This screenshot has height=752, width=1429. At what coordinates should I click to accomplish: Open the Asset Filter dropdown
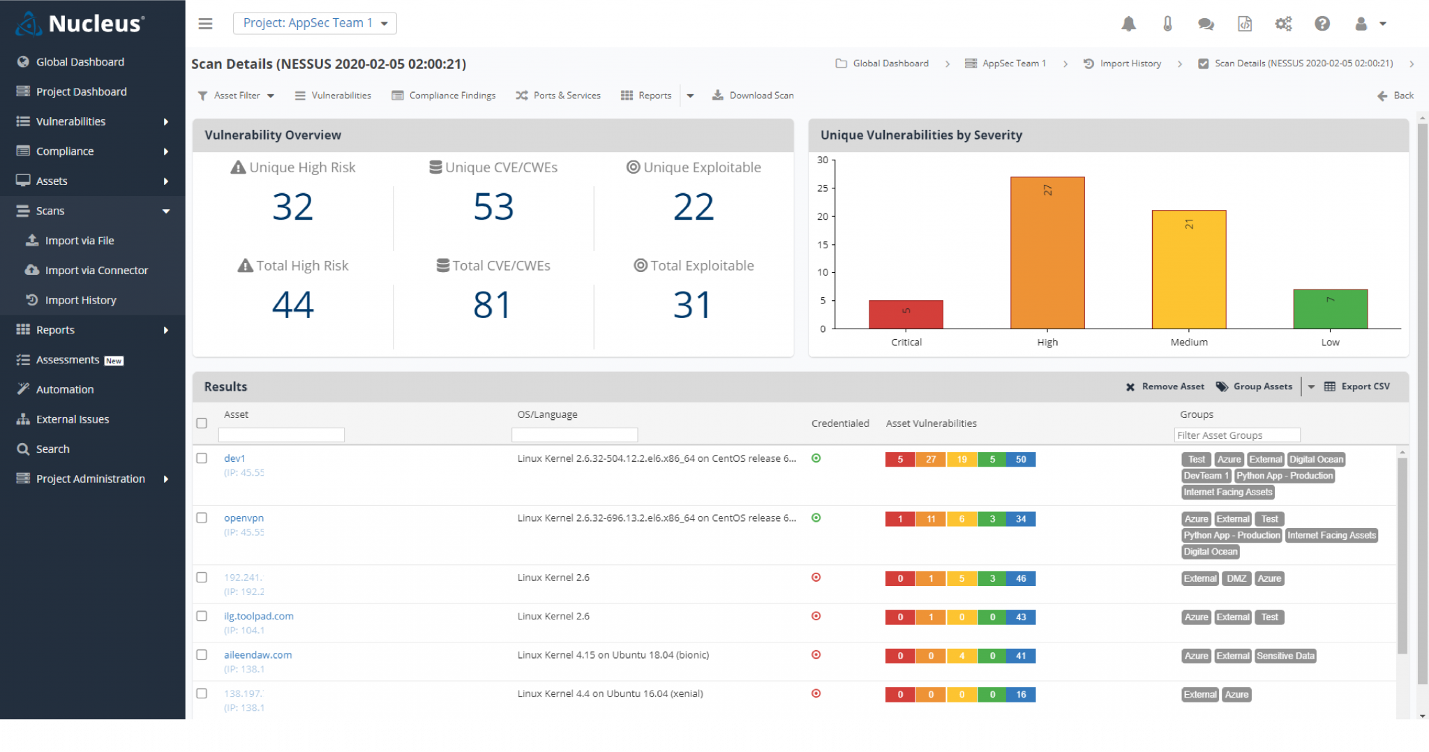point(237,96)
